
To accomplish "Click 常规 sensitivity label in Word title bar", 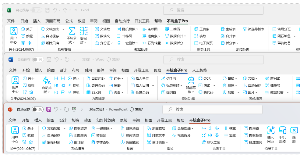I will pyautogui.click(x=114, y=59).
